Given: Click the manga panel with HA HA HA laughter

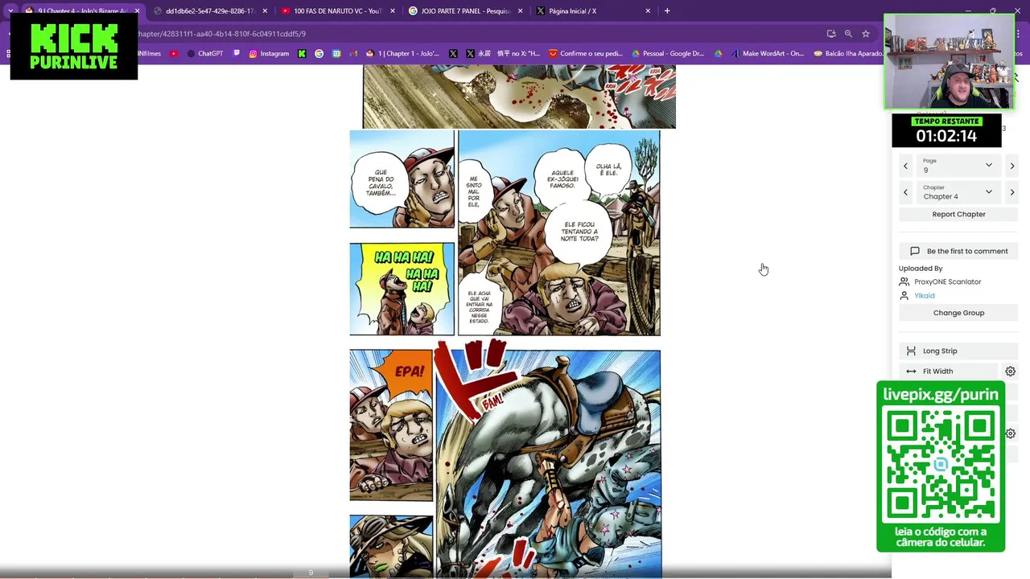Looking at the screenshot, I should pyautogui.click(x=402, y=289).
